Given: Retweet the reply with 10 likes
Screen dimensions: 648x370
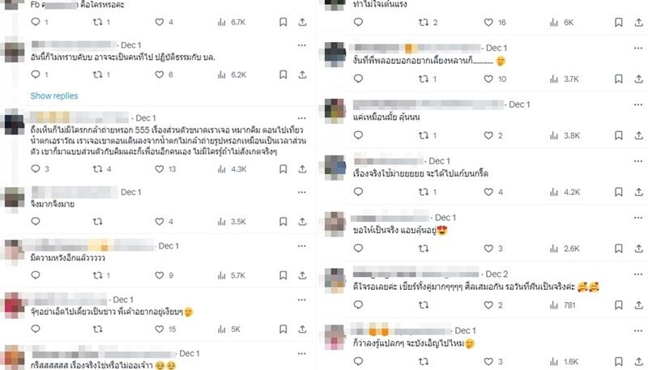Looking at the screenshot, I should click(x=424, y=79).
